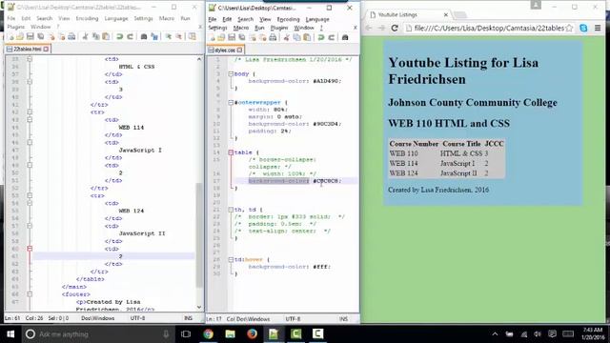Open Find via the binoculars icon in the 22tables.html window
Viewport: 610px width, 343px height.
[144, 37]
